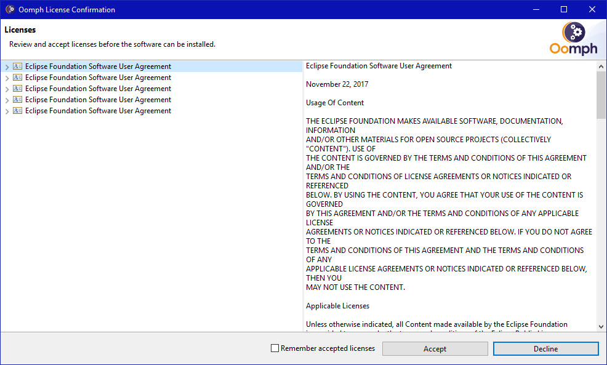
Task: Click the document icon on the fifth license agreement
Action: click(x=17, y=110)
